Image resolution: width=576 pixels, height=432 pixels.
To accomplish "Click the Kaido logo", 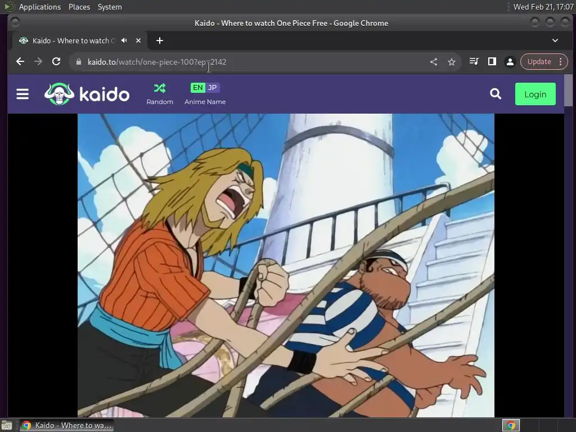I will point(87,94).
